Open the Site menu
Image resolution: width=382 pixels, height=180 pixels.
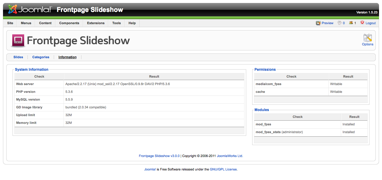(10, 23)
